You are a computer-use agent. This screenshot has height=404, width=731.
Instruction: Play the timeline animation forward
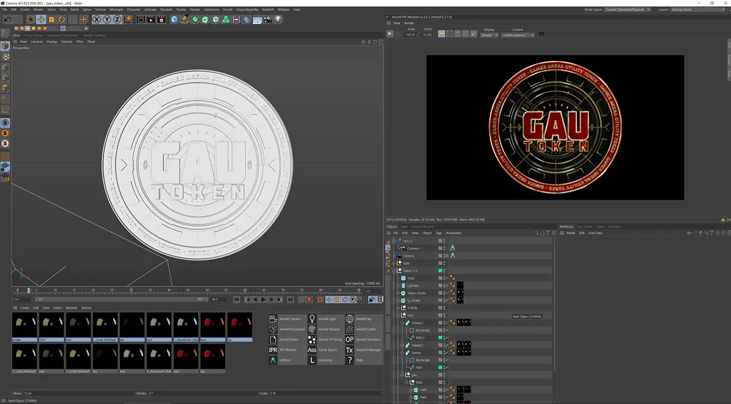[264, 299]
